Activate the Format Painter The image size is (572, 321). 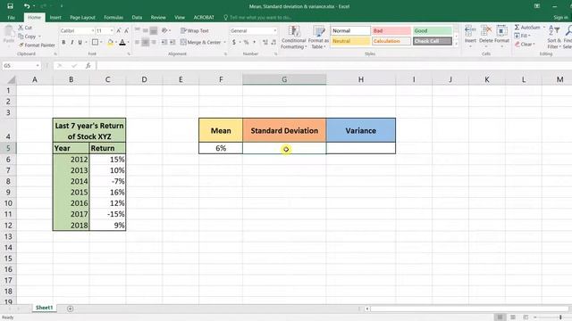point(37,45)
